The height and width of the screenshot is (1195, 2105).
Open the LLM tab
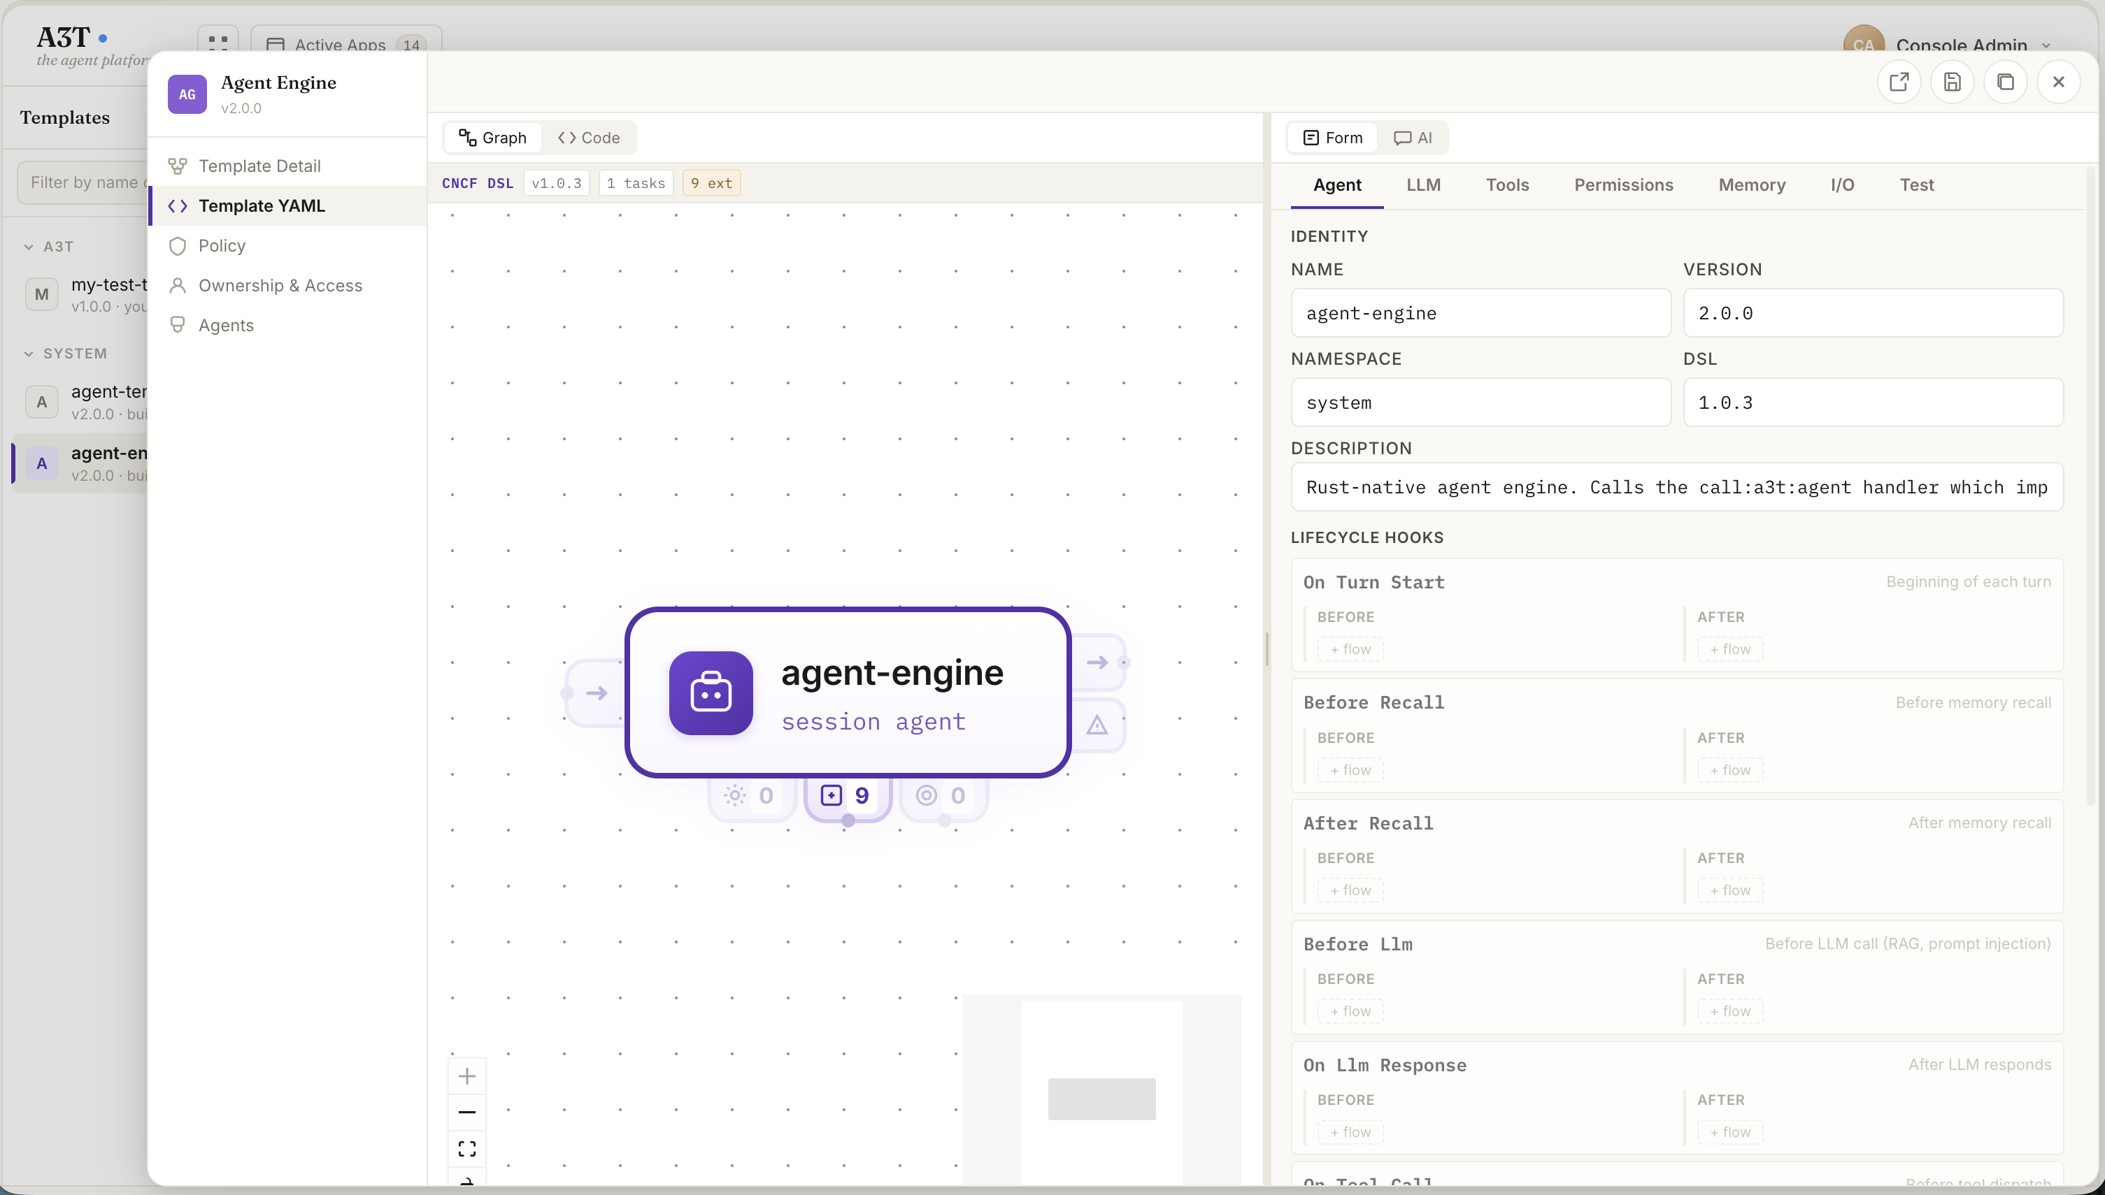coord(1423,185)
